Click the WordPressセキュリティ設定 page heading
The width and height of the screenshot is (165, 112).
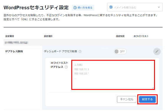coord(36,8)
